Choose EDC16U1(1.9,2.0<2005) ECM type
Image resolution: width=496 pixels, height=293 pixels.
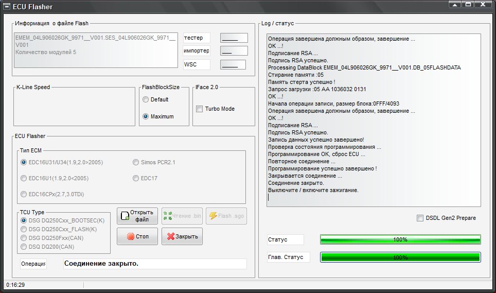(23, 178)
